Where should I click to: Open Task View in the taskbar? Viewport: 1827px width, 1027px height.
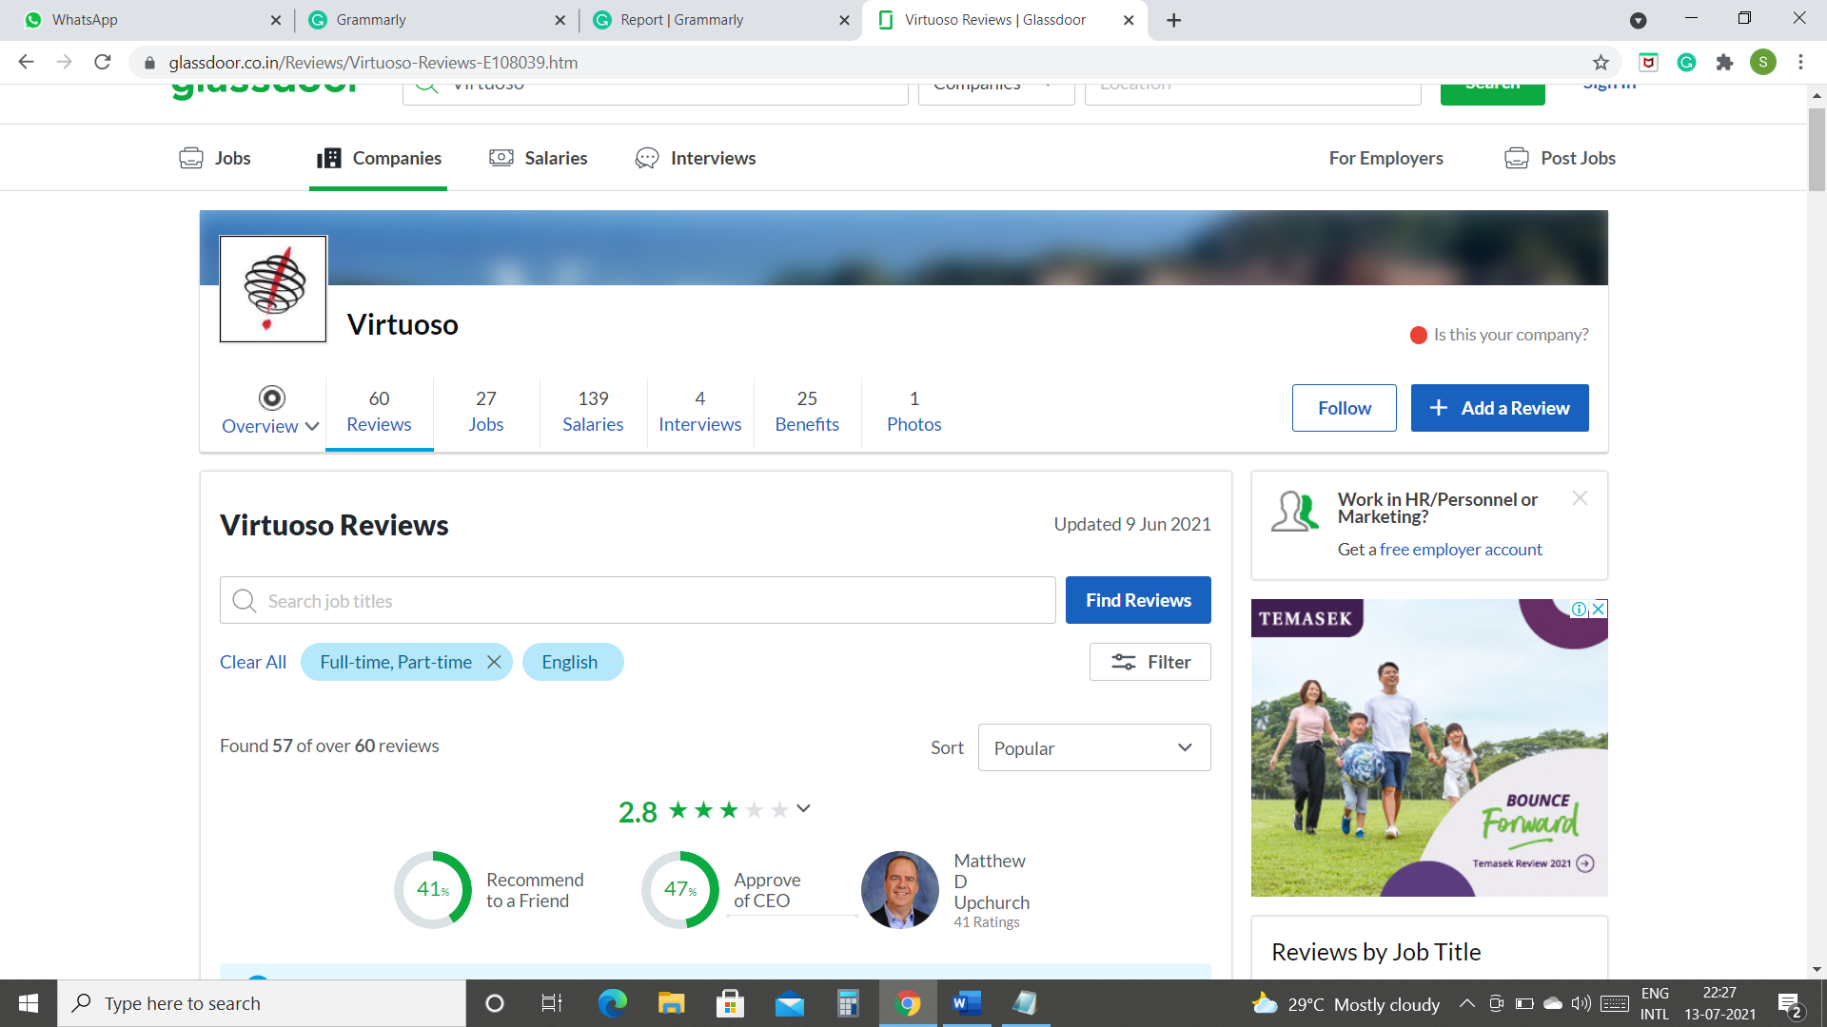pyautogui.click(x=552, y=1003)
